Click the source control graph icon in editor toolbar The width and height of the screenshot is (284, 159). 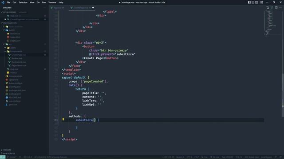click(x=272, y=8)
